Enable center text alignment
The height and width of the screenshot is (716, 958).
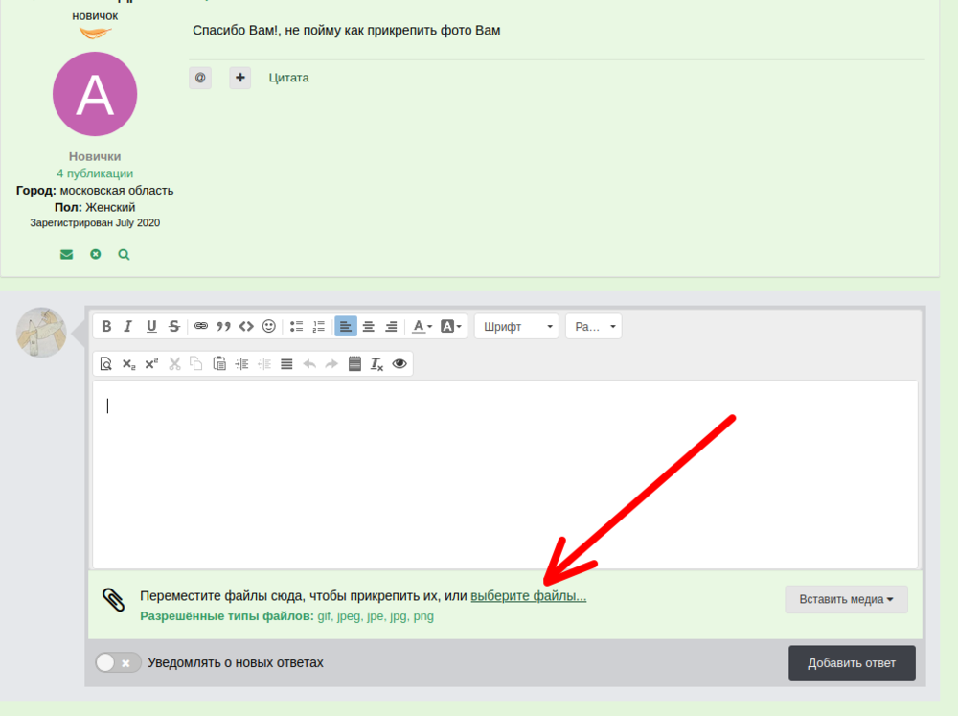point(368,326)
